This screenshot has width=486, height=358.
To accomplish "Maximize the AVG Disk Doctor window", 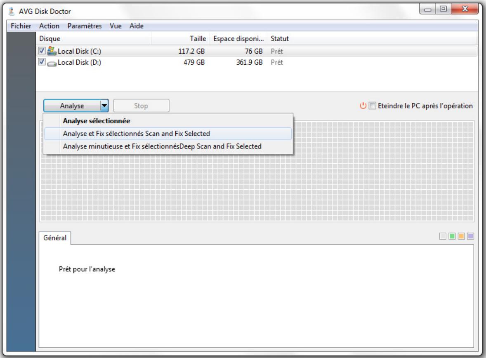I will (x=444, y=9).
